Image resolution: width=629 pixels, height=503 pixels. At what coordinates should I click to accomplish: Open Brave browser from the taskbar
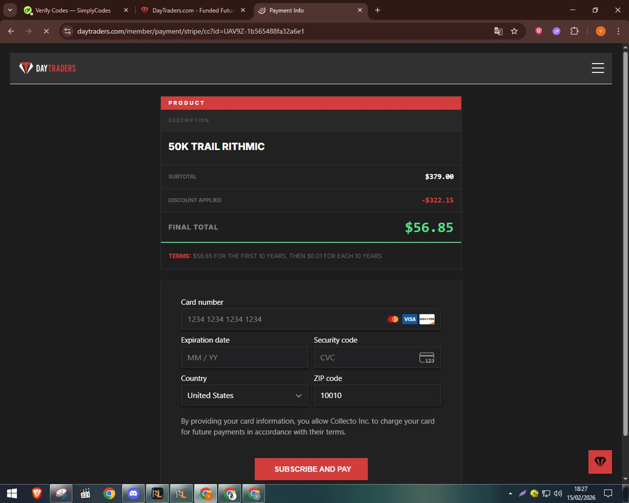pos(37,493)
